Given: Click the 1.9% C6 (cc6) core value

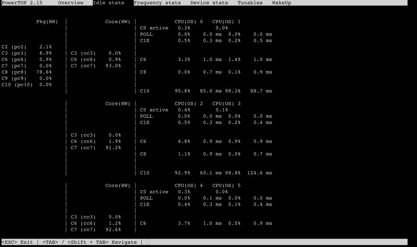Looking at the screenshot, I should (x=115, y=141).
